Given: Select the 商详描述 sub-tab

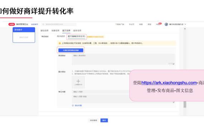Looking at the screenshot, I should pyautogui.click(x=61, y=36).
